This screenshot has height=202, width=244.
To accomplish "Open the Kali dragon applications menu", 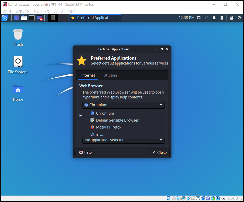I will tap(5, 18).
